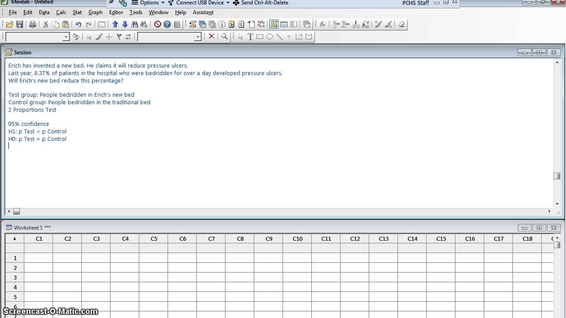The height and width of the screenshot is (318, 566).
Task: Show the History command line icon
Action: tap(231, 25)
